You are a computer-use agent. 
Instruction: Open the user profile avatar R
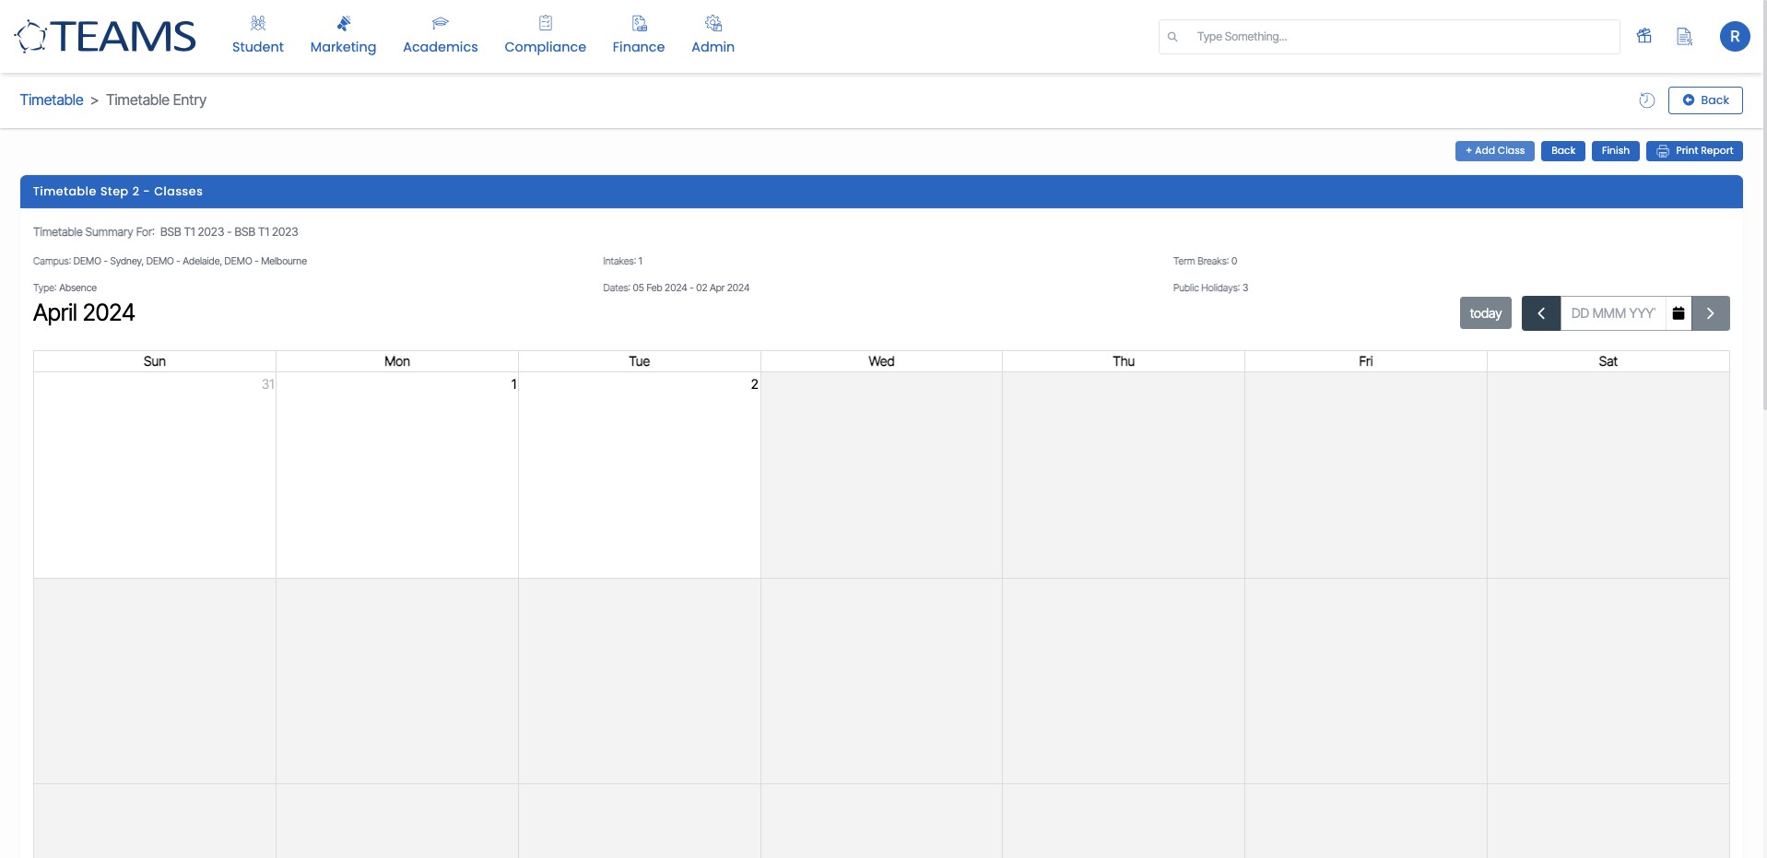tap(1734, 36)
